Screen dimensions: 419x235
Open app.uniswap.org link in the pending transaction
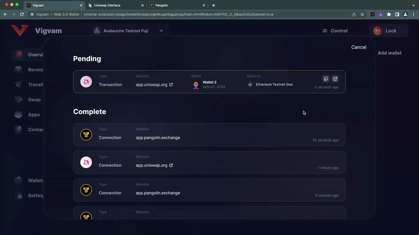pos(154,85)
